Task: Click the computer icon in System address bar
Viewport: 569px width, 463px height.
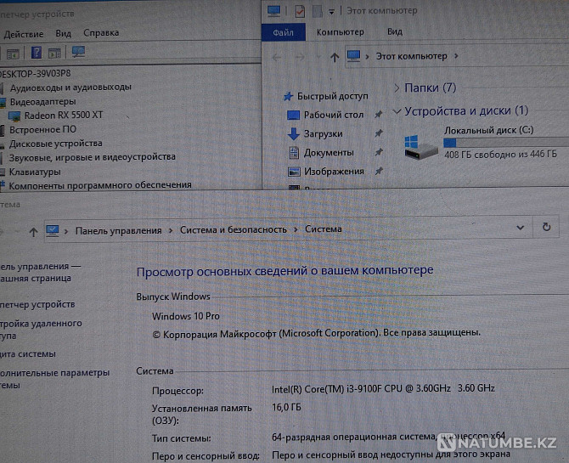Action: pos(53,231)
